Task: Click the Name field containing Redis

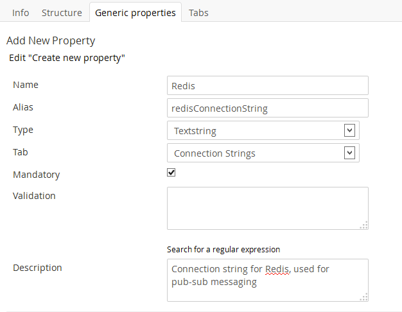Action: coord(267,86)
